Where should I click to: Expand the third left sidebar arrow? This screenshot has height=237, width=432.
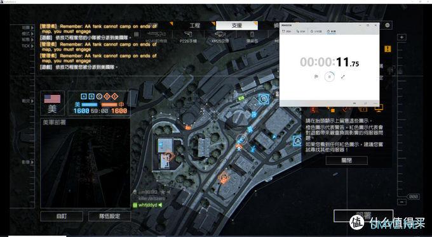click(32, 40)
